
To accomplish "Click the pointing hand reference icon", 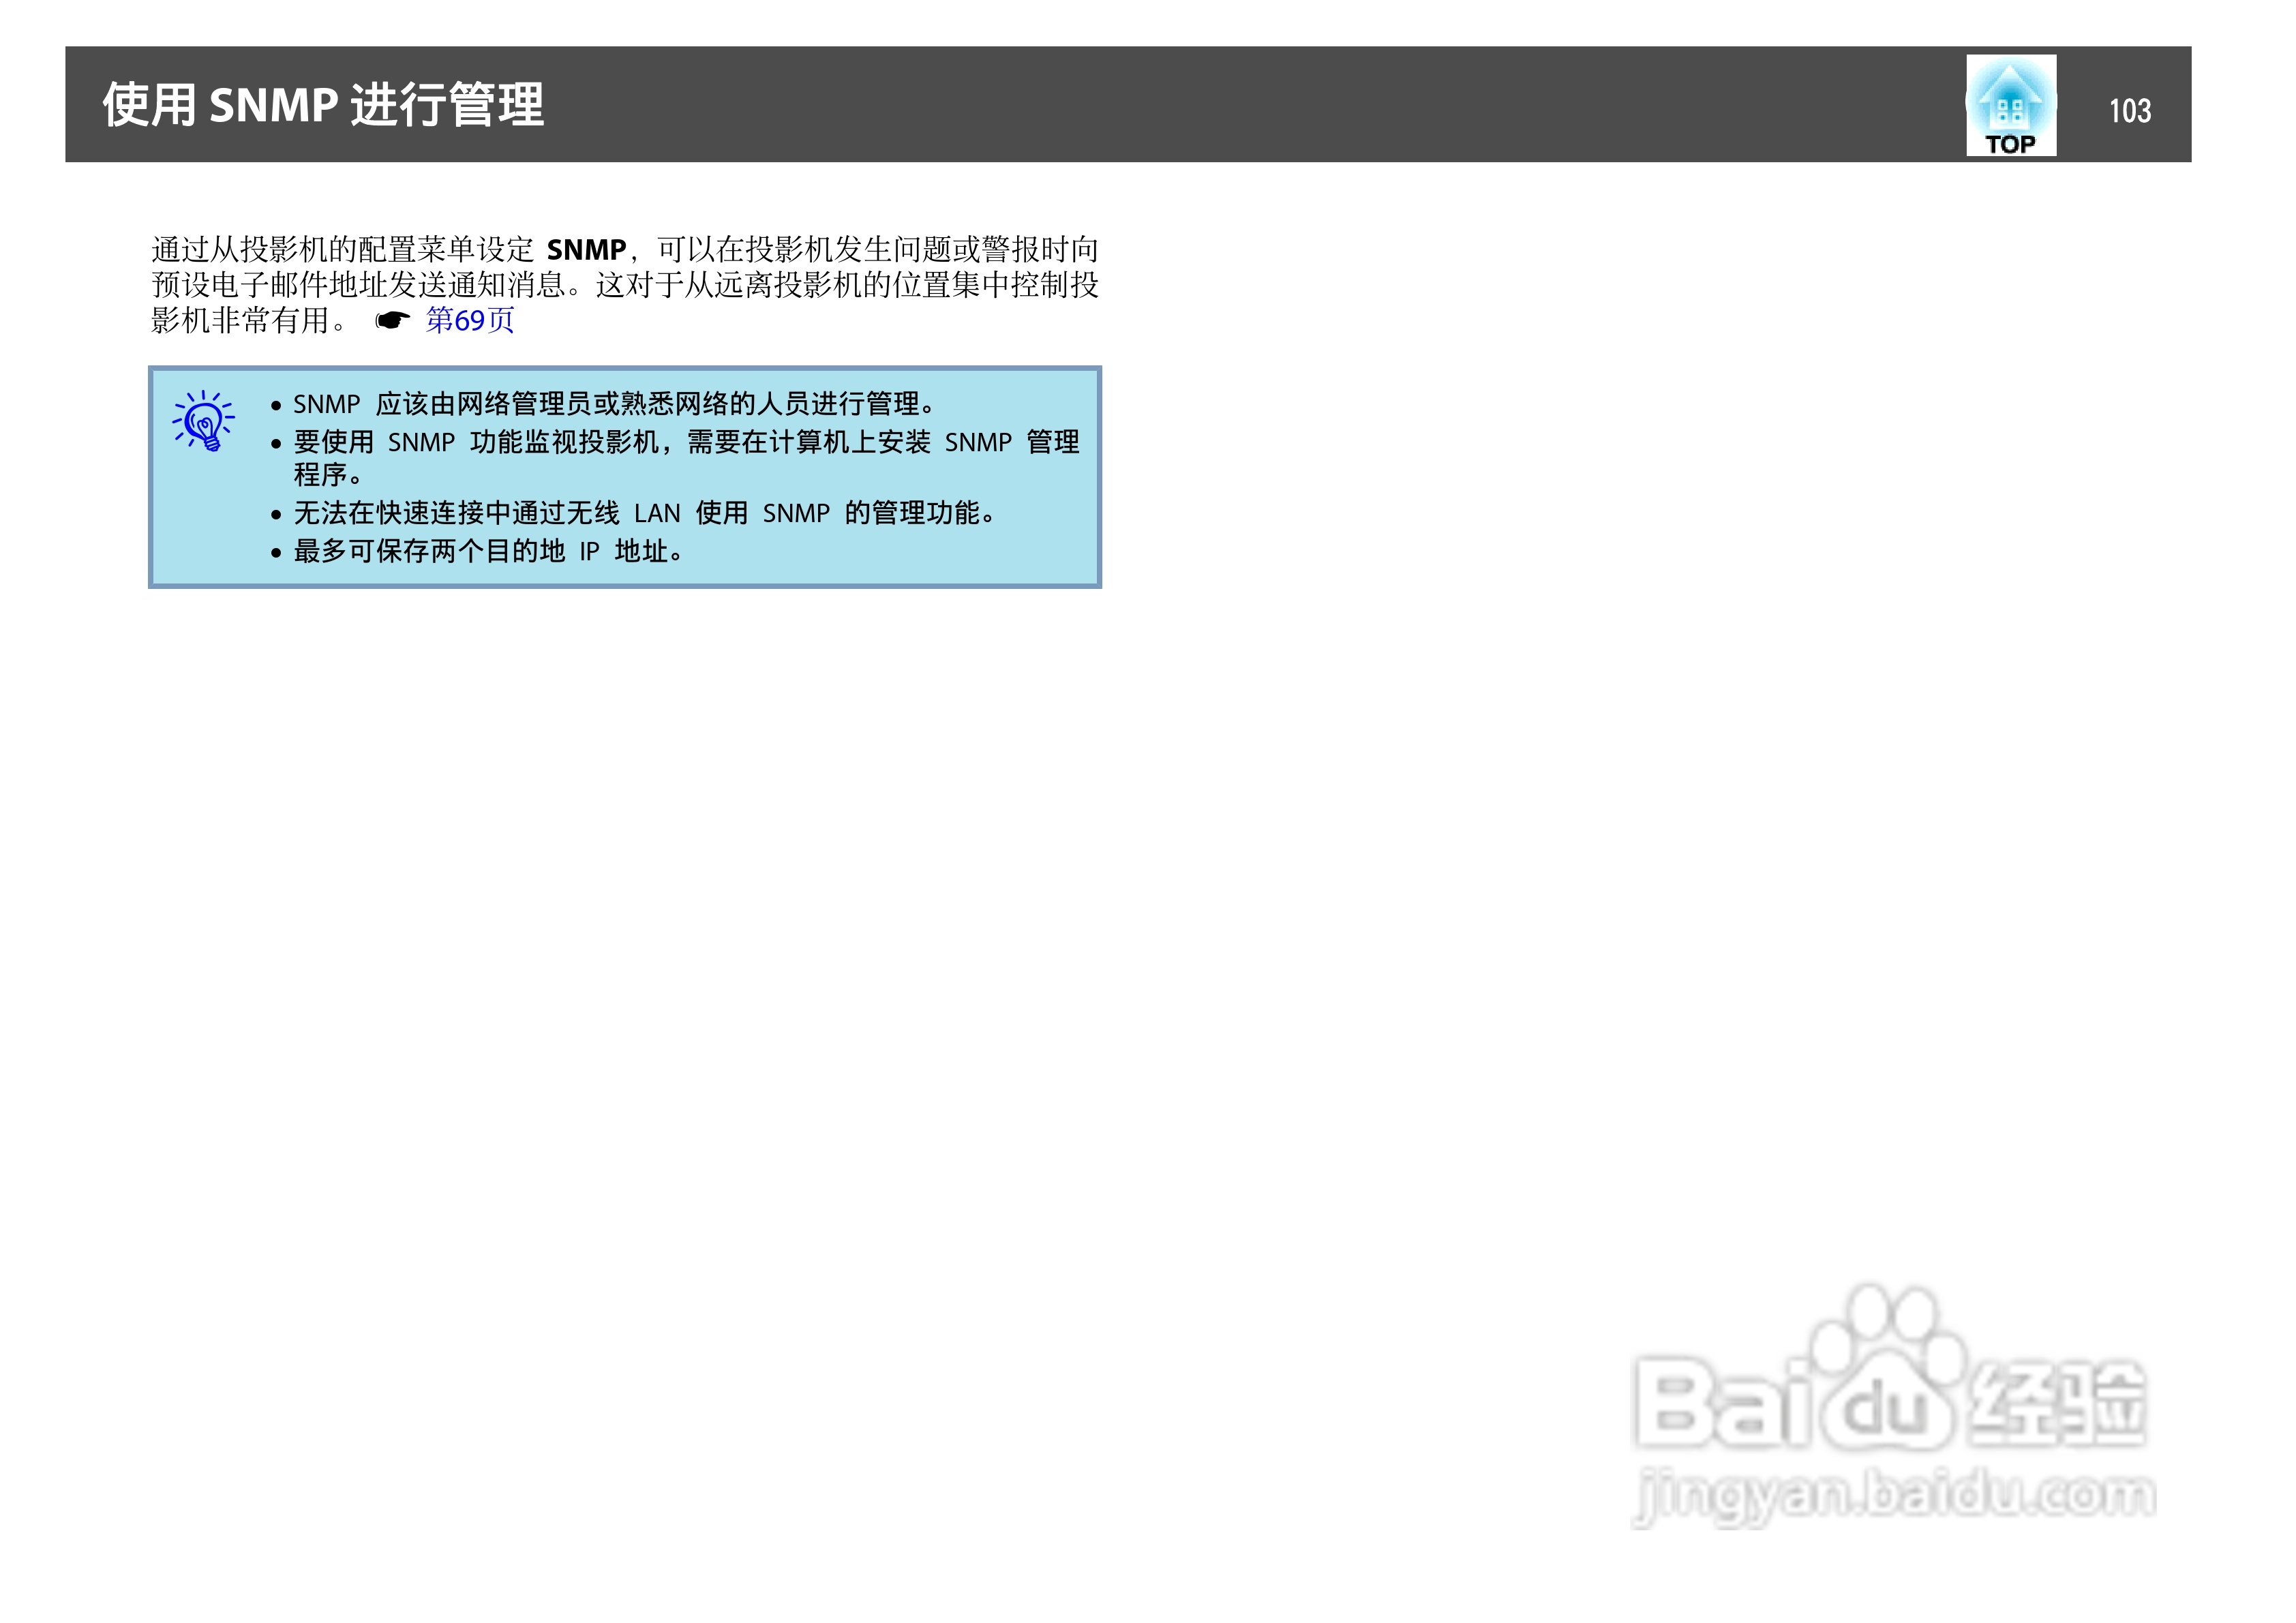I will 392,321.
